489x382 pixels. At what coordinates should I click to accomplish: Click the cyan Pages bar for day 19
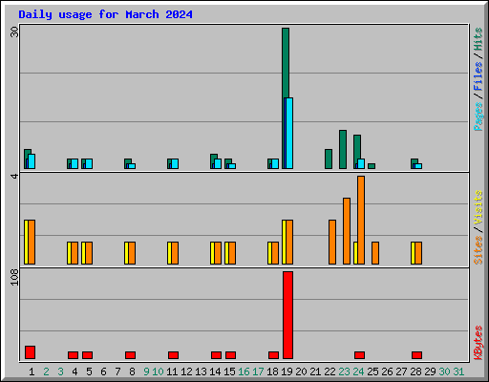289,133
